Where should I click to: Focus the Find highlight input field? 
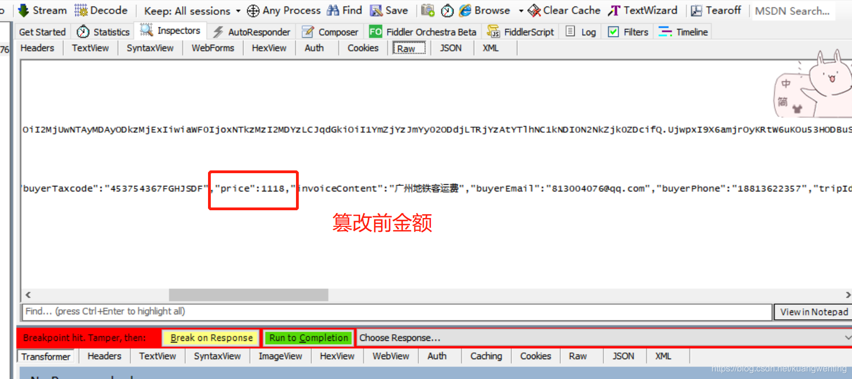point(396,311)
